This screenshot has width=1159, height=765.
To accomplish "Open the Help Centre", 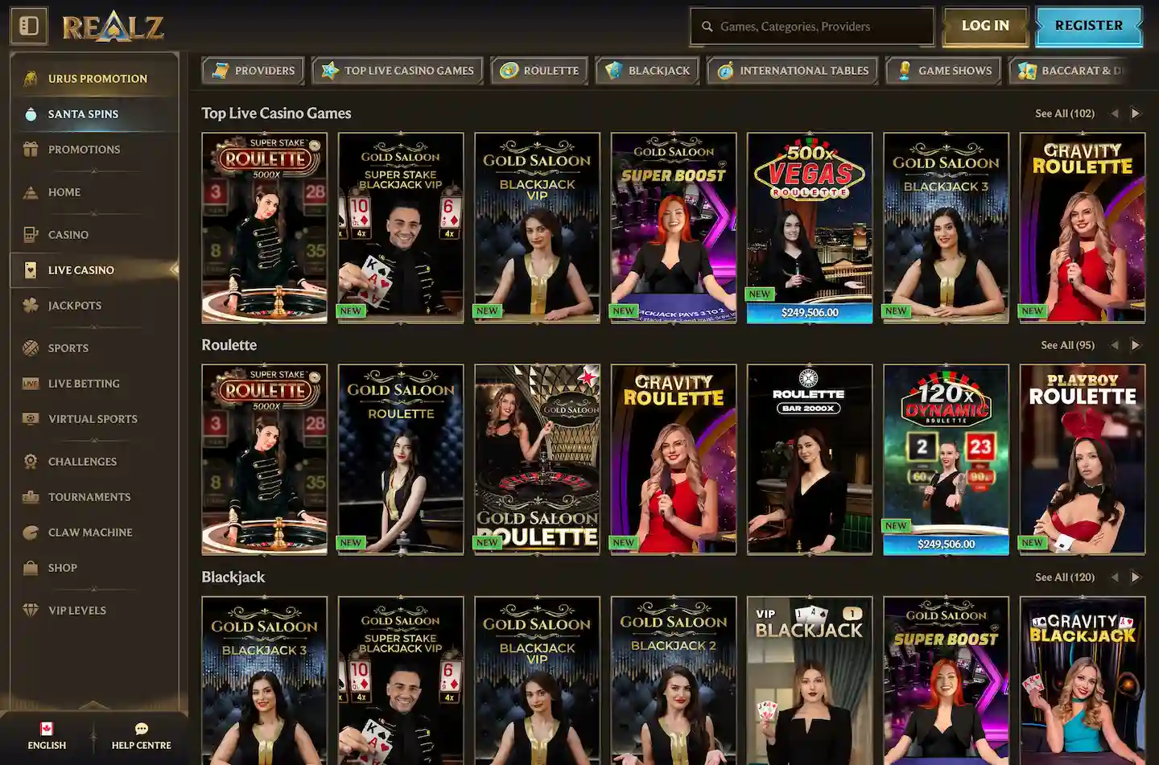I will tap(142, 736).
